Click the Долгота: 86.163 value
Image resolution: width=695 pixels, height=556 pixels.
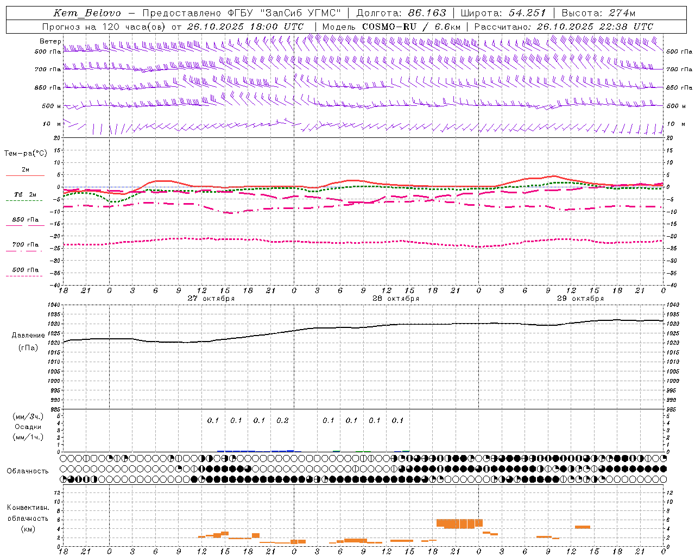point(401,13)
